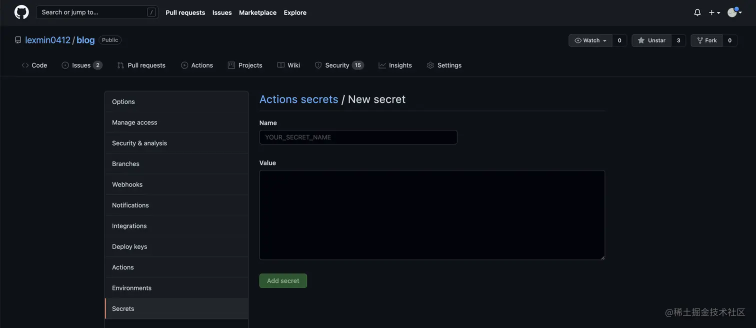Click the fork icon on Fork
756x328 pixels.
pyautogui.click(x=700, y=40)
